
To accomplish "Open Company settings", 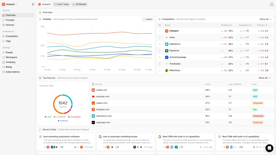I will coord(18,62).
